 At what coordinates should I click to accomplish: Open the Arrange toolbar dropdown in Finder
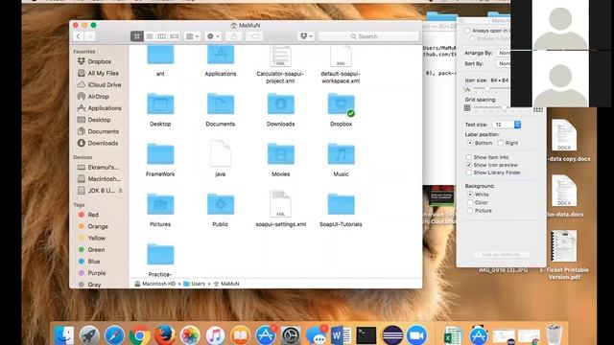192,36
